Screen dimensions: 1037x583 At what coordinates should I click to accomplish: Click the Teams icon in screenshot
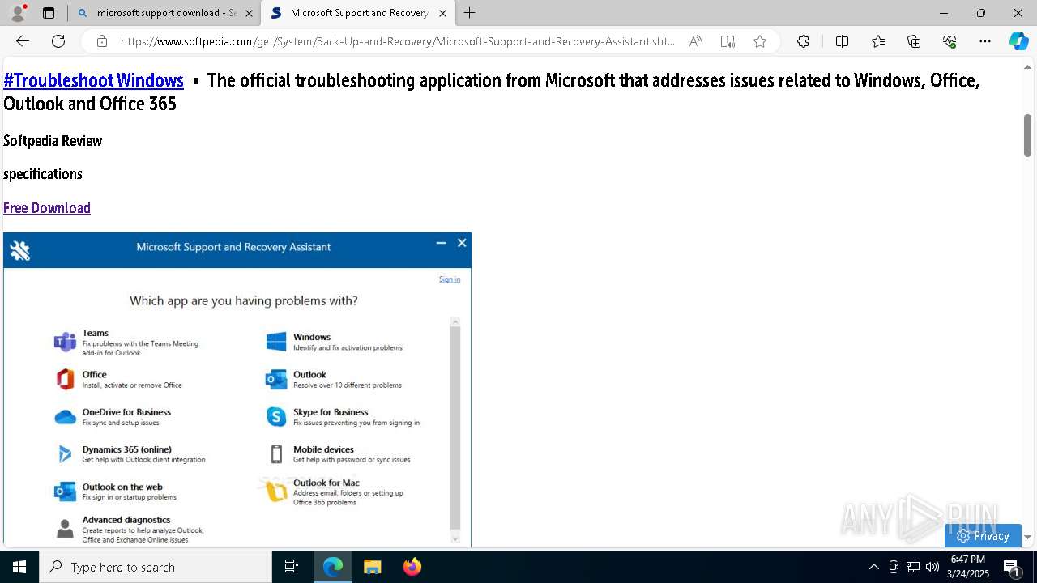[x=65, y=343]
